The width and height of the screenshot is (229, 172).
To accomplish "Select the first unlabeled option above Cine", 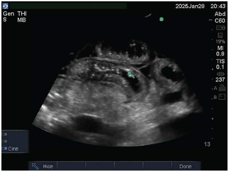I will pos(5,134).
